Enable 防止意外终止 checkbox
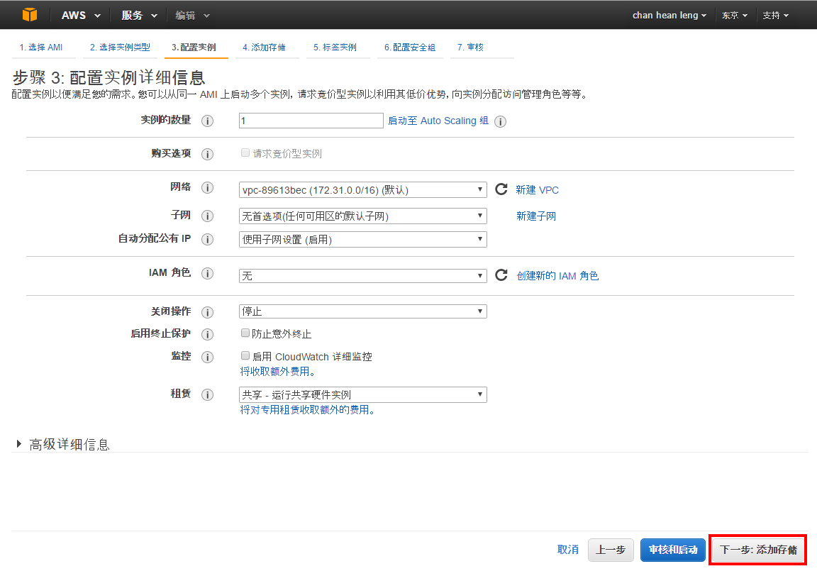817x576 pixels. click(x=245, y=333)
